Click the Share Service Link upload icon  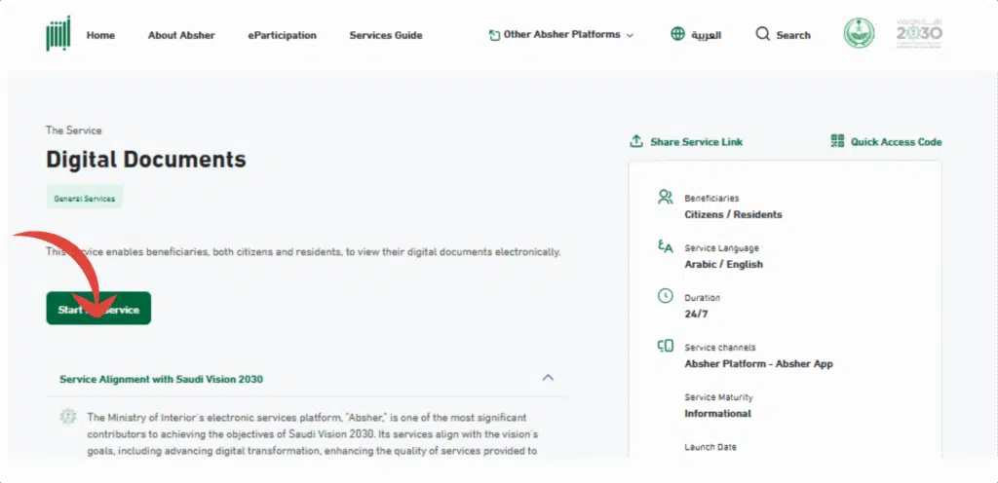point(636,141)
